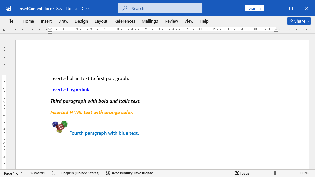
Task: Click into the Search box
Action: [160, 8]
